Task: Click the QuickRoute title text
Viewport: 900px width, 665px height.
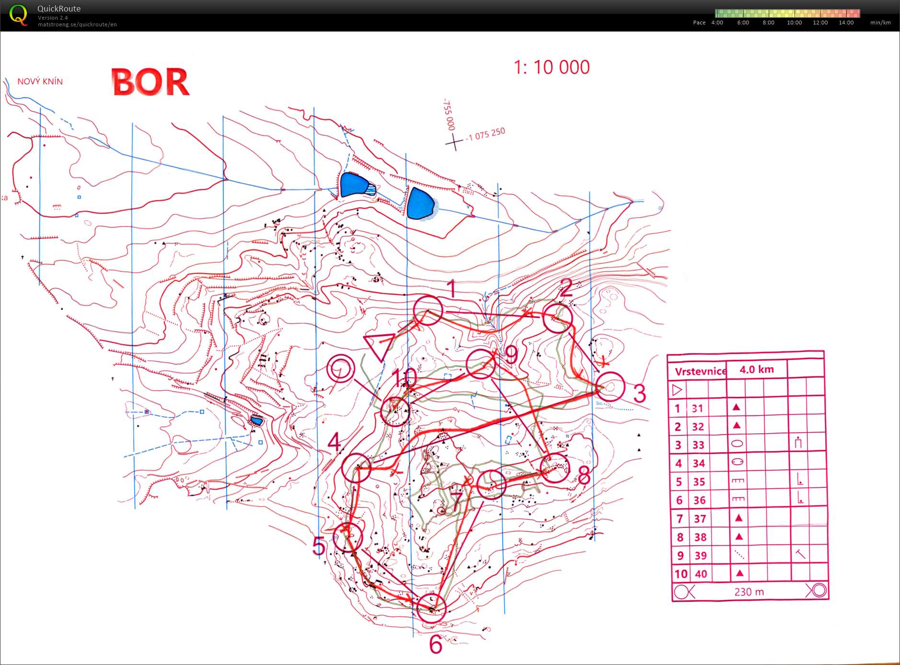Action: click(59, 9)
